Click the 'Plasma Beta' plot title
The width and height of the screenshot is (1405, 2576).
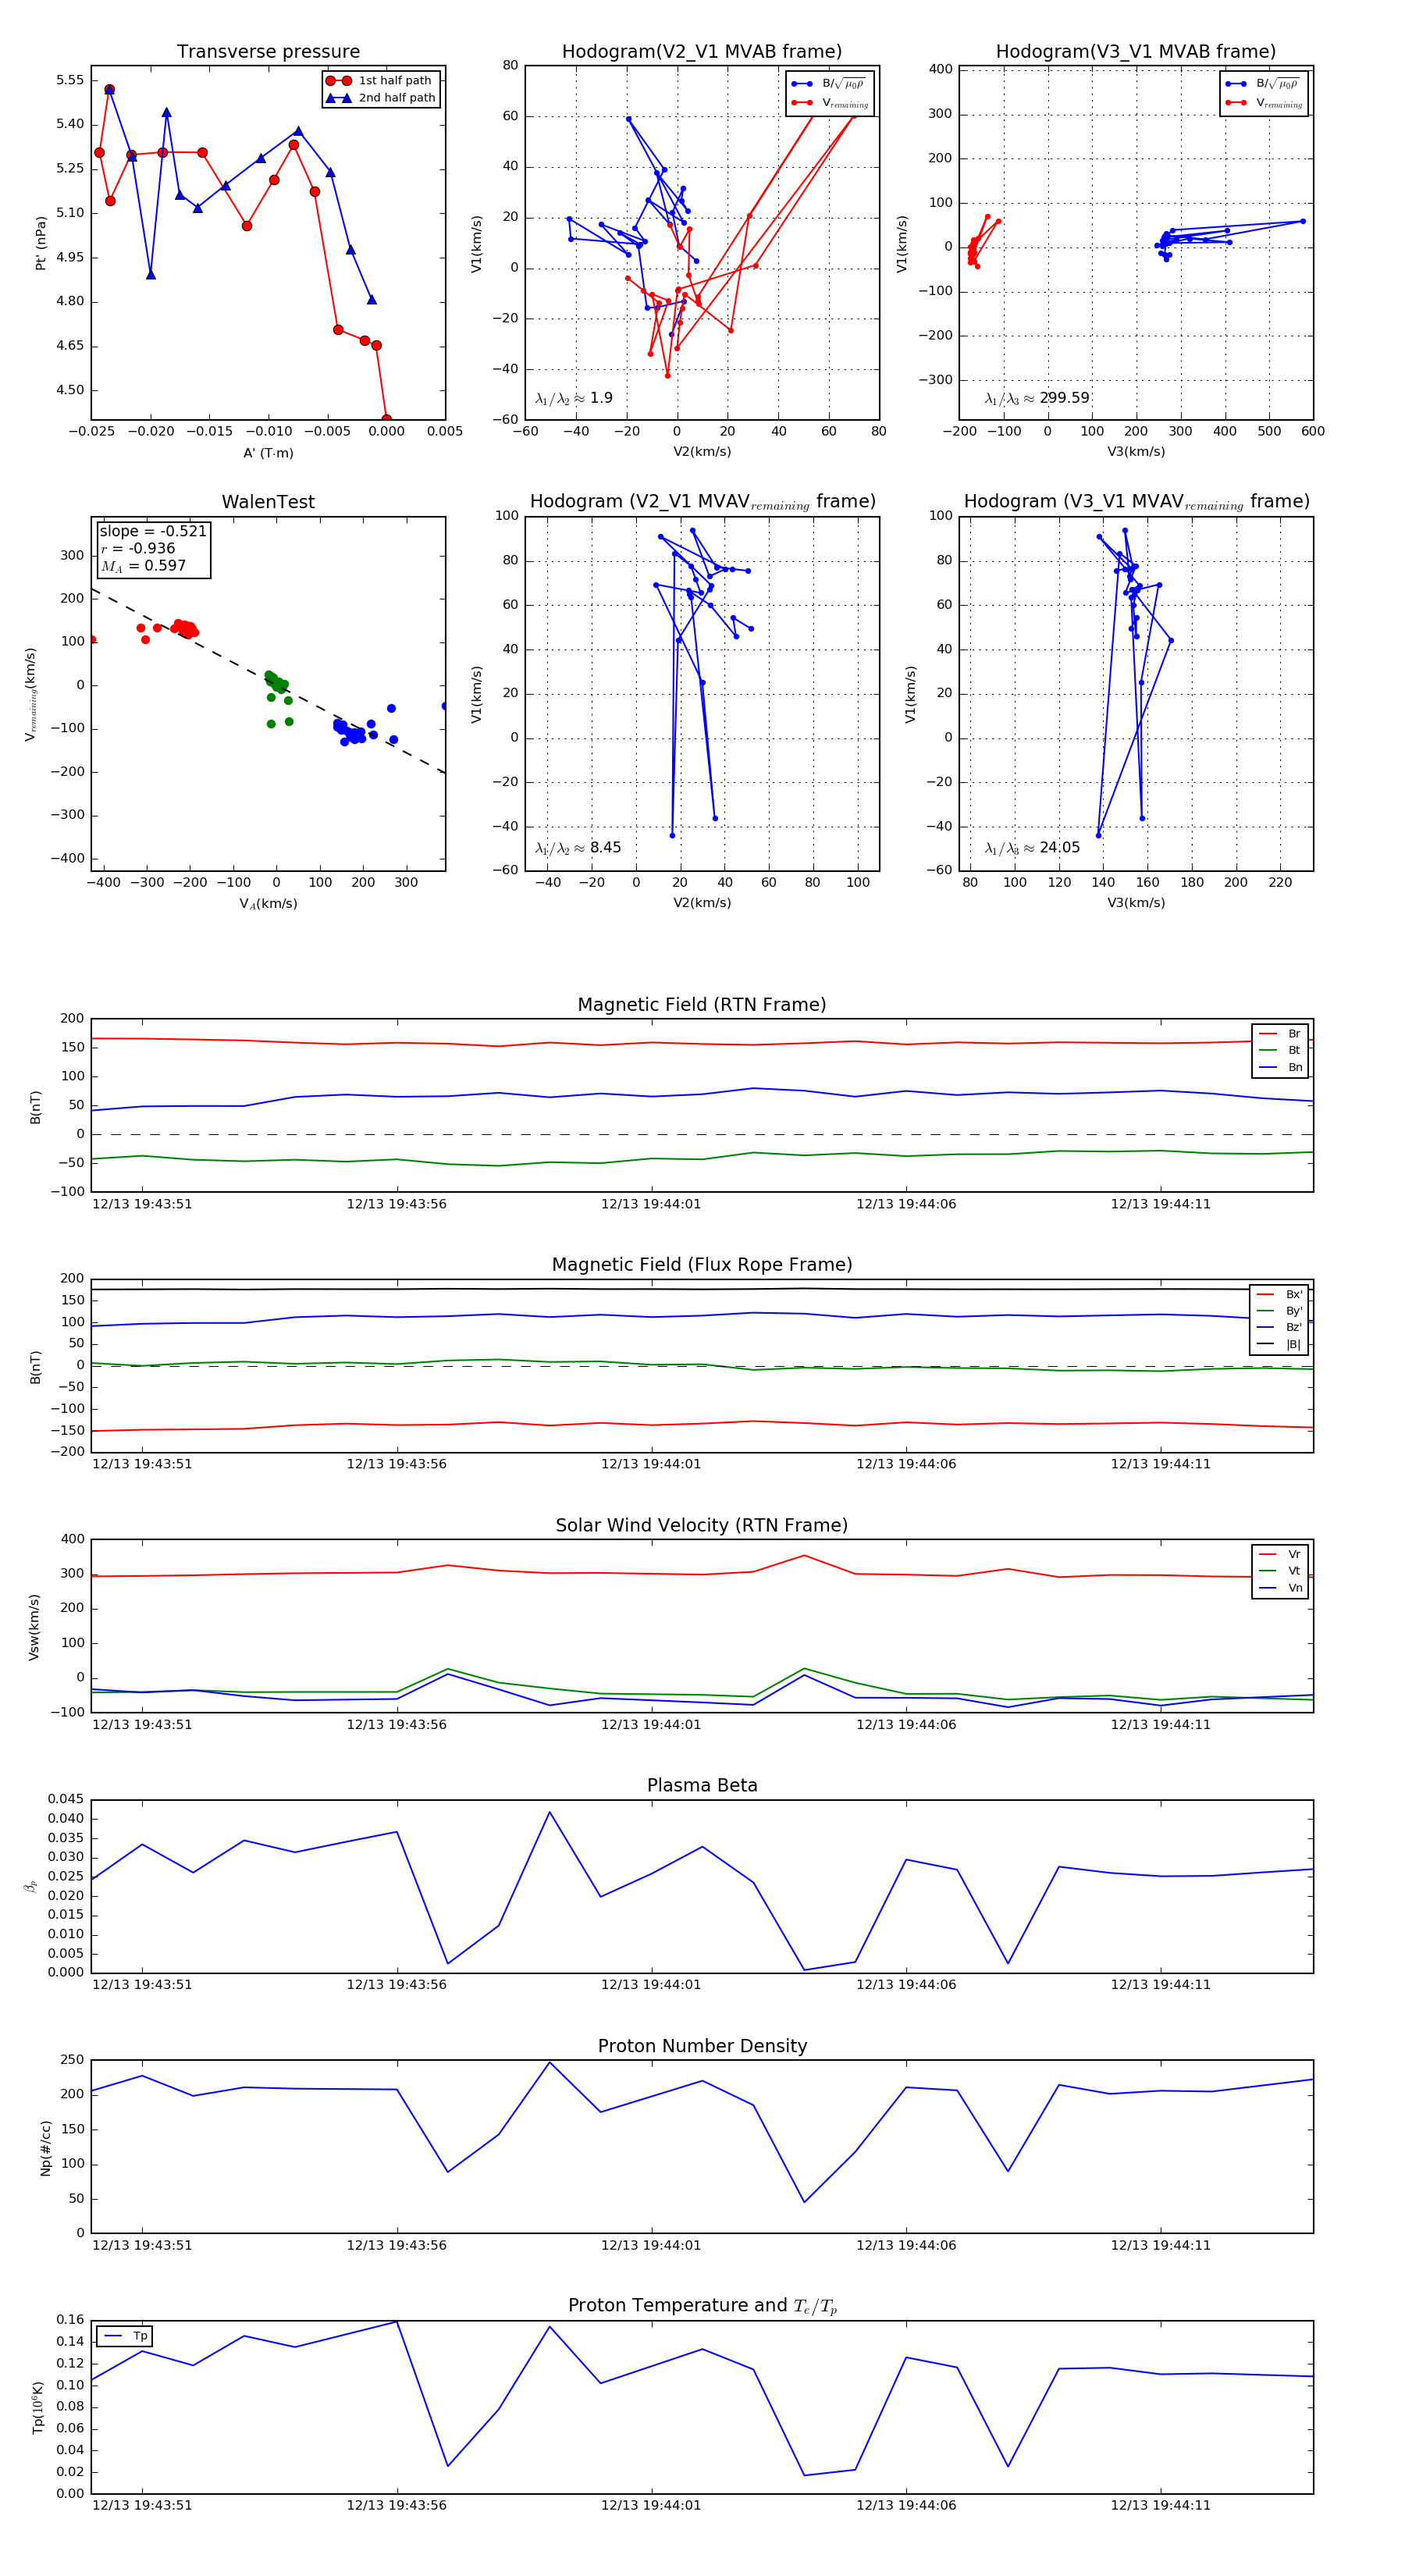coord(702,1786)
